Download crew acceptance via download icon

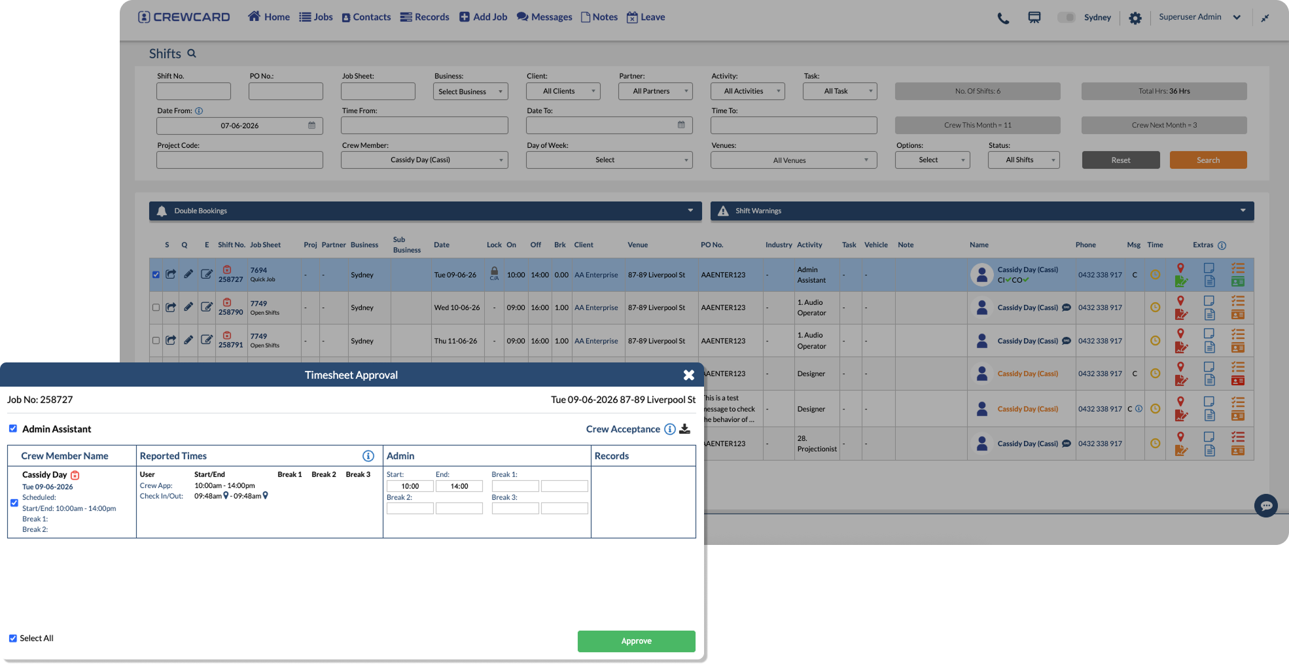[685, 429]
